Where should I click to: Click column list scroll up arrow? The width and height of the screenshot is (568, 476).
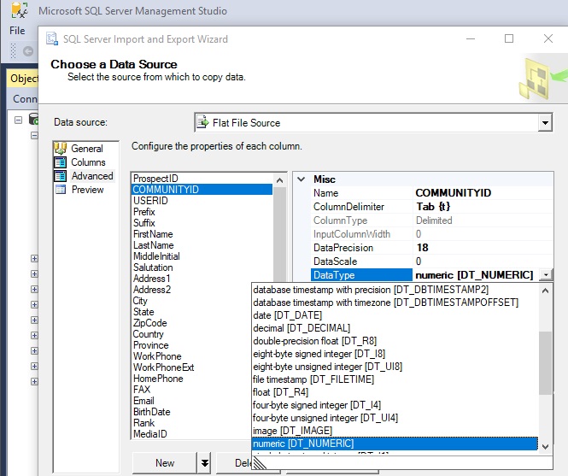[279, 180]
